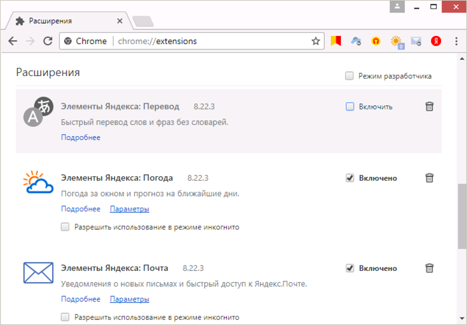This screenshot has height=325, width=467.
Task: Click the description Погода за окном и прогноз
Action: point(150,194)
